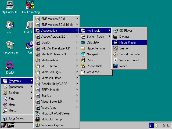Launch the Dodot desktop shortcut
The image size is (172, 129).
10,65
